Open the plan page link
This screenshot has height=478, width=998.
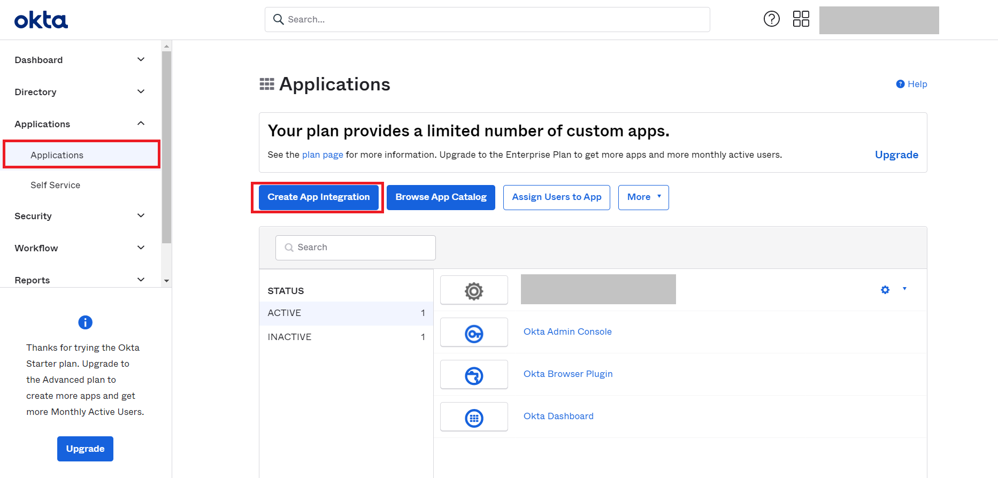tap(323, 155)
